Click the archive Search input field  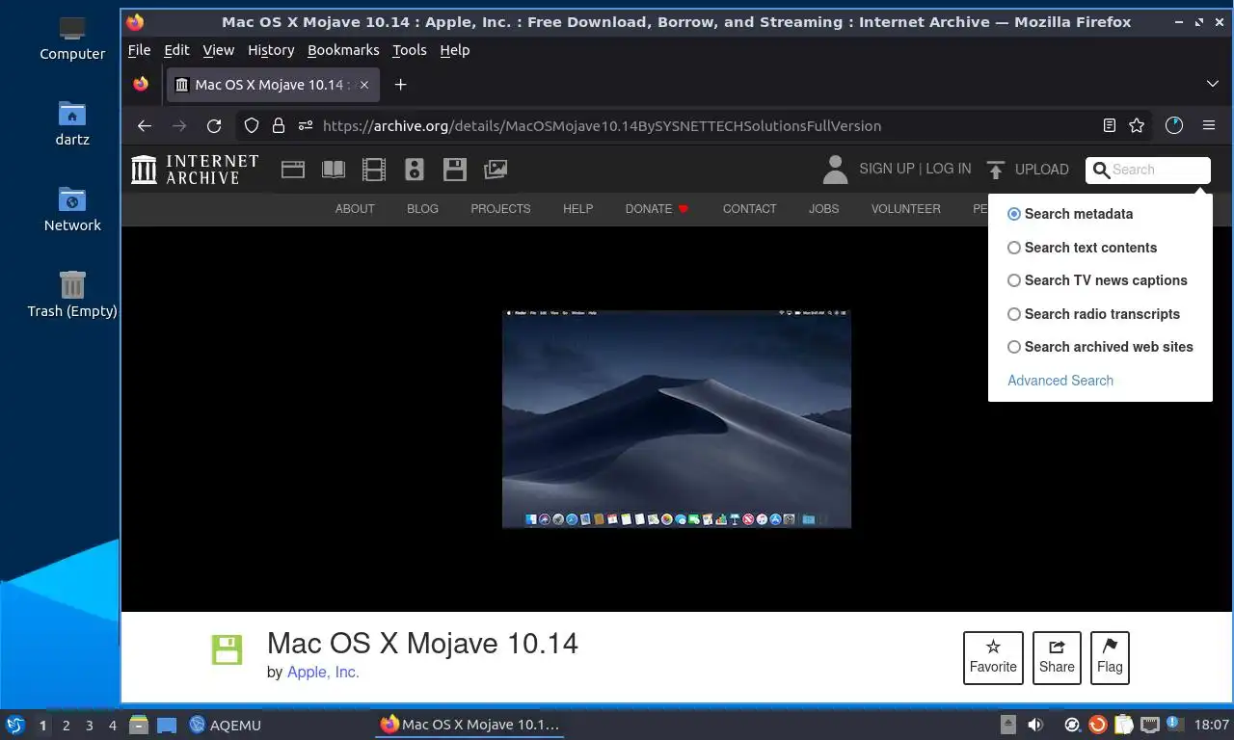coord(1148,170)
